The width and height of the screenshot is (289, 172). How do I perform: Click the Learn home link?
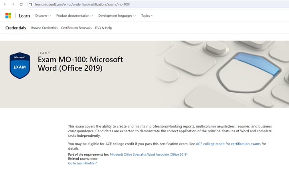coord(24,16)
